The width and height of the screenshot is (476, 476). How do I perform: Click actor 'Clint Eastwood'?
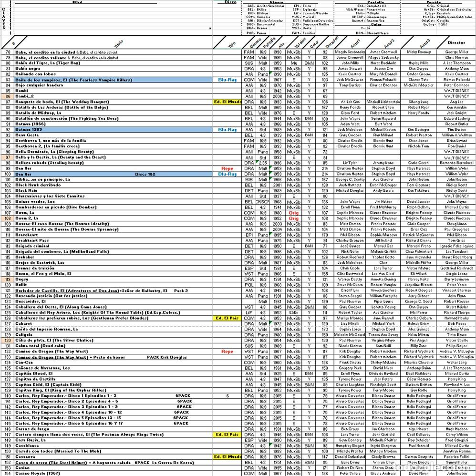tap(350, 273)
